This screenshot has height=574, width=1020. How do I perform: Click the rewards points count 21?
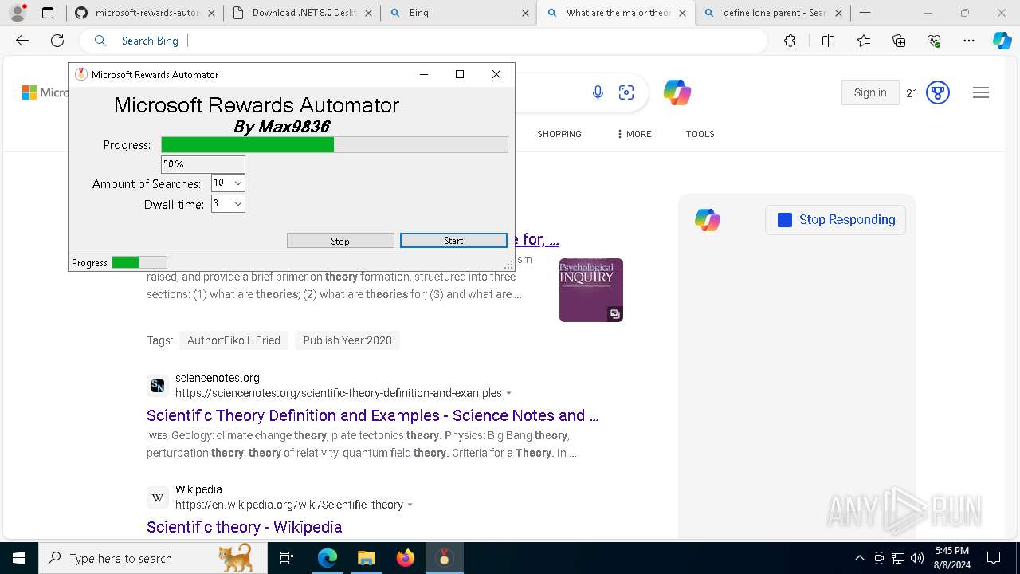(x=912, y=93)
